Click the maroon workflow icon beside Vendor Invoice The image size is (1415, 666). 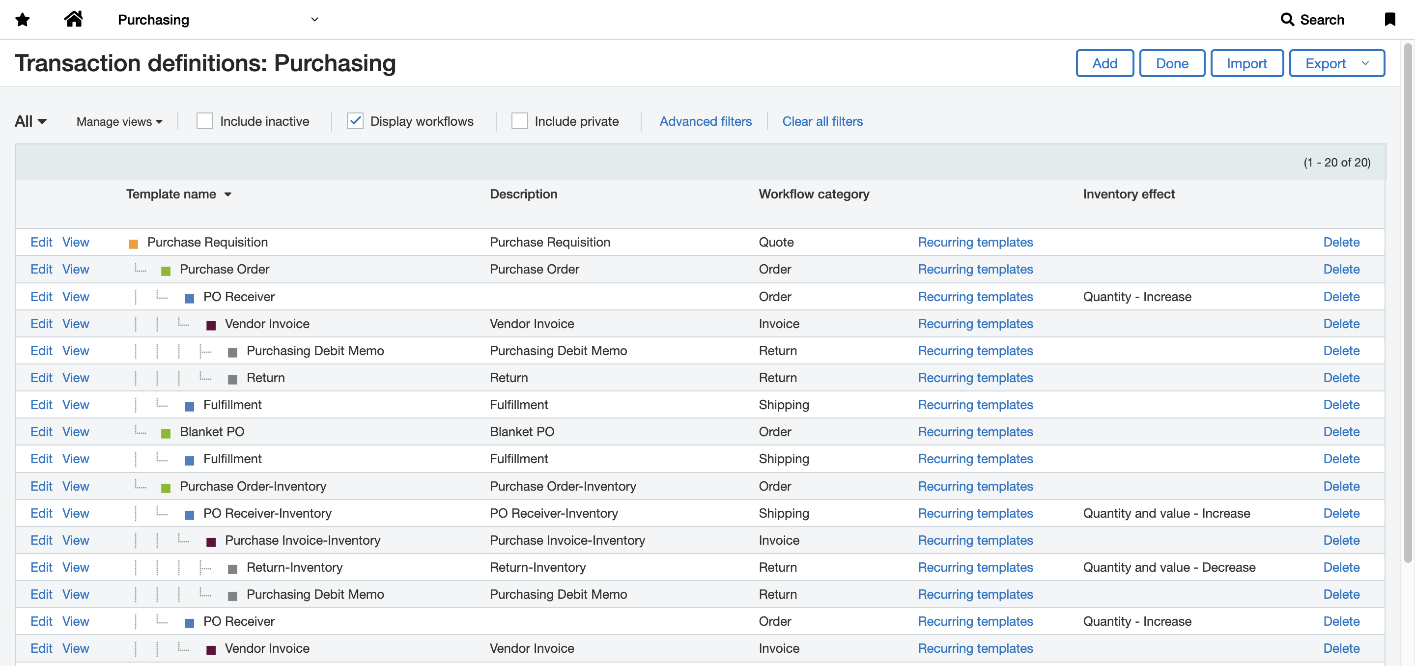coord(211,325)
